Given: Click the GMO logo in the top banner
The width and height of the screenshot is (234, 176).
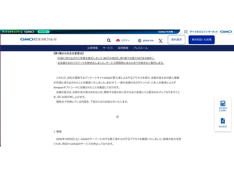Looking at the screenshot, I should click(x=29, y=32).
